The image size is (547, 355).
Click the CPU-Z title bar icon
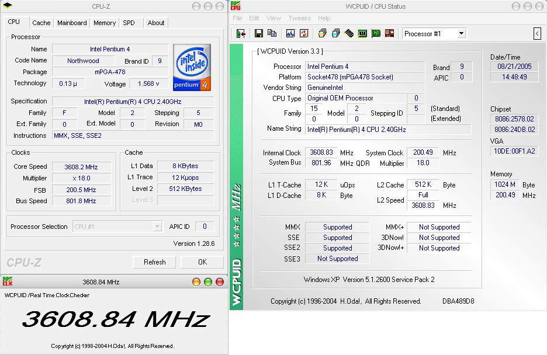coord(8,6)
